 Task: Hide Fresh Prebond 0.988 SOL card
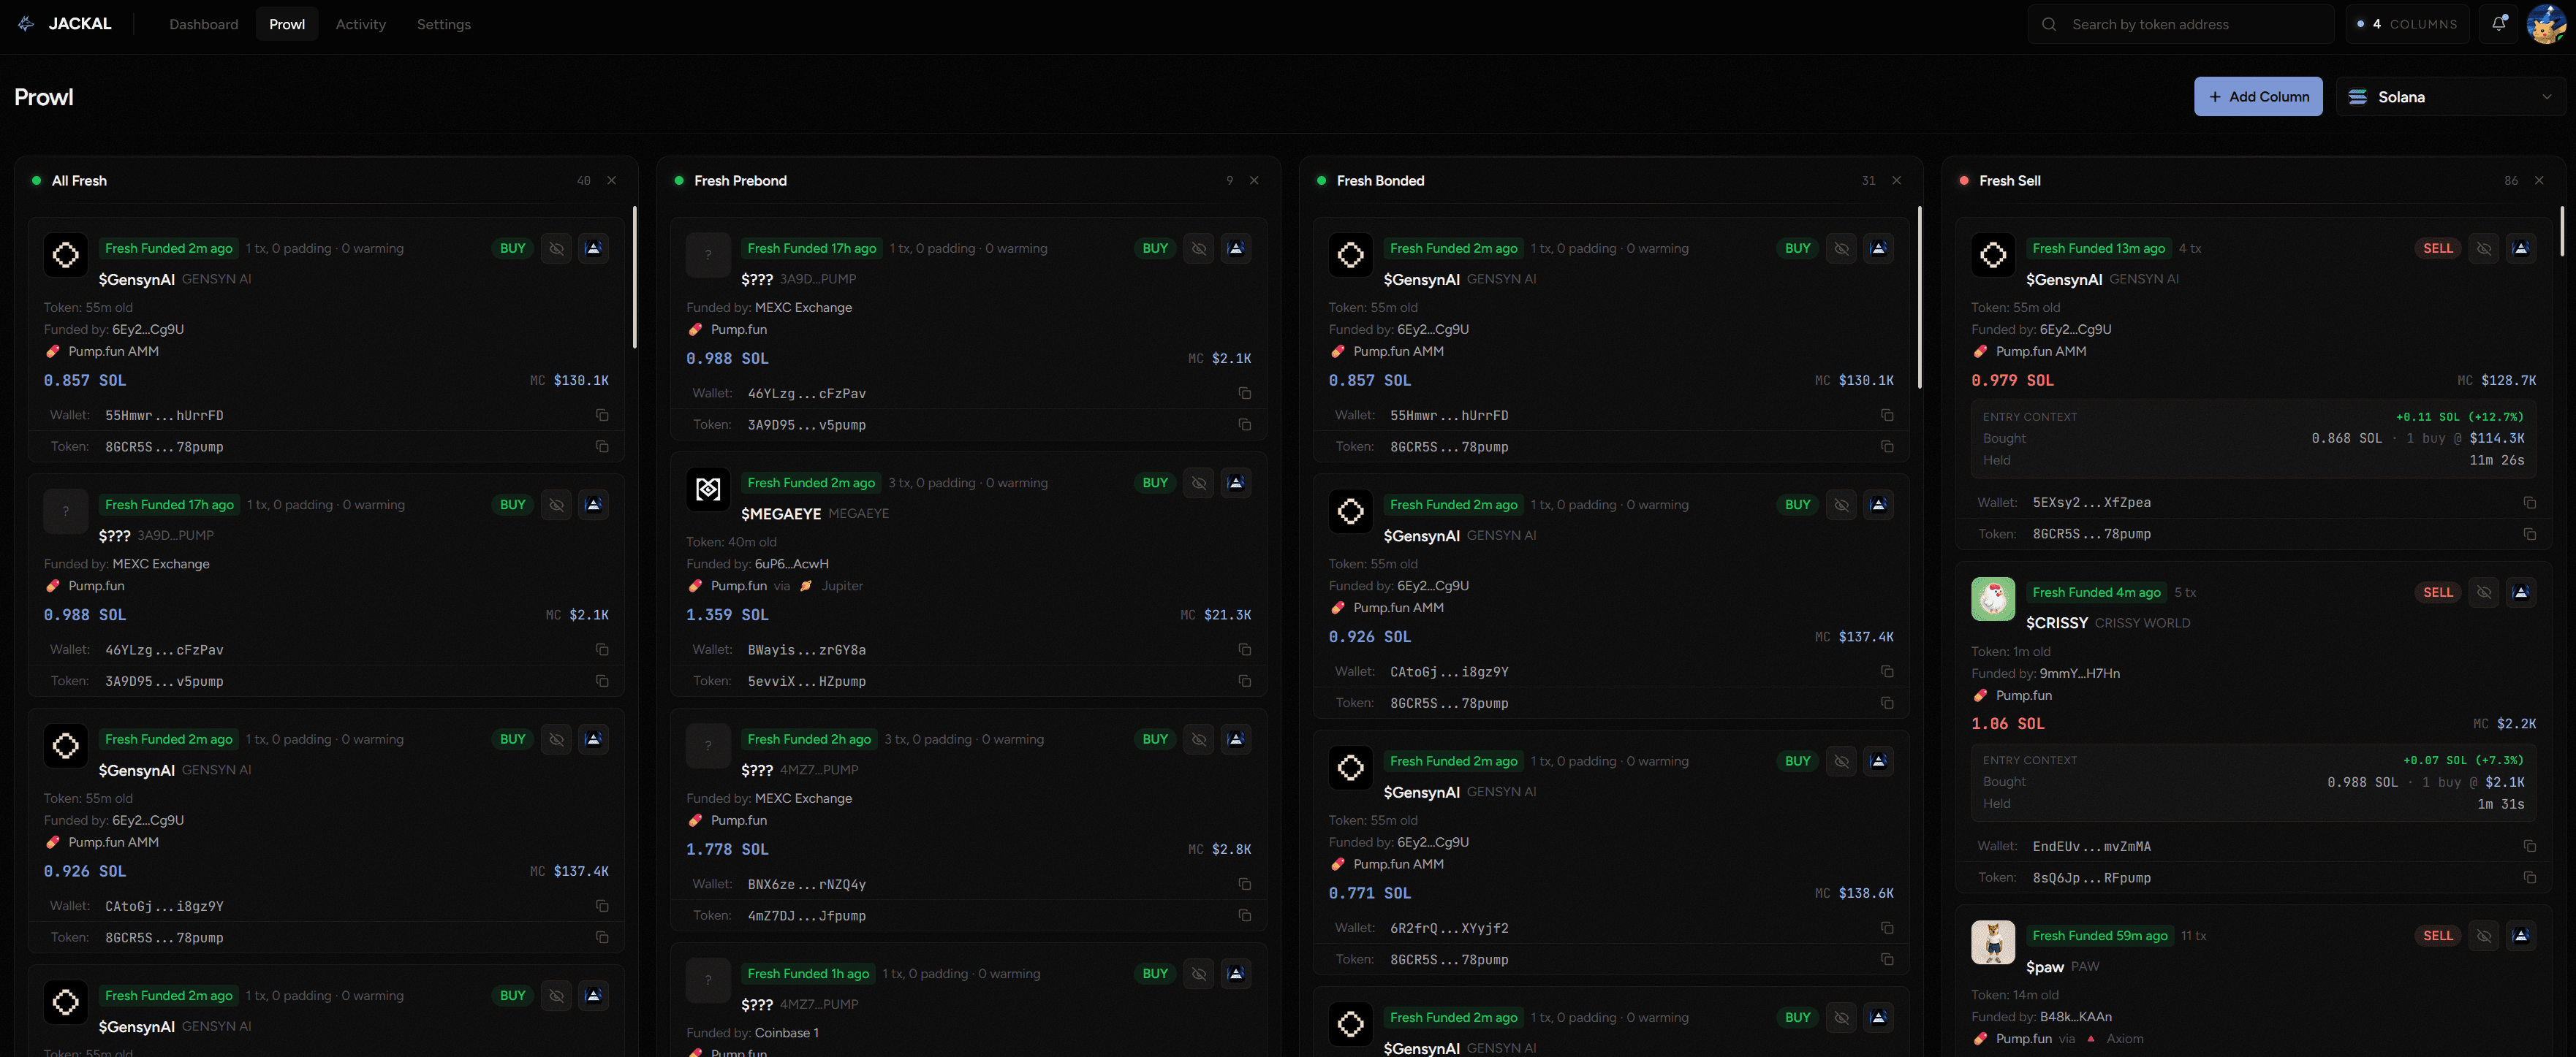click(x=1199, y=249)
